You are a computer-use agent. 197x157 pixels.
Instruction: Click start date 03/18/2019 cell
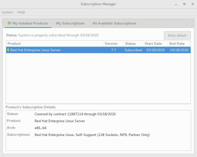[x=155, y=50]
